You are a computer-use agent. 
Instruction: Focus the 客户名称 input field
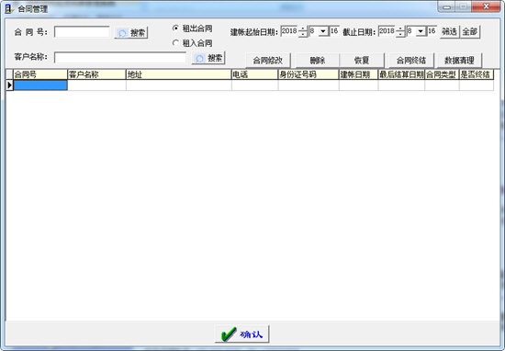[120, 58]
